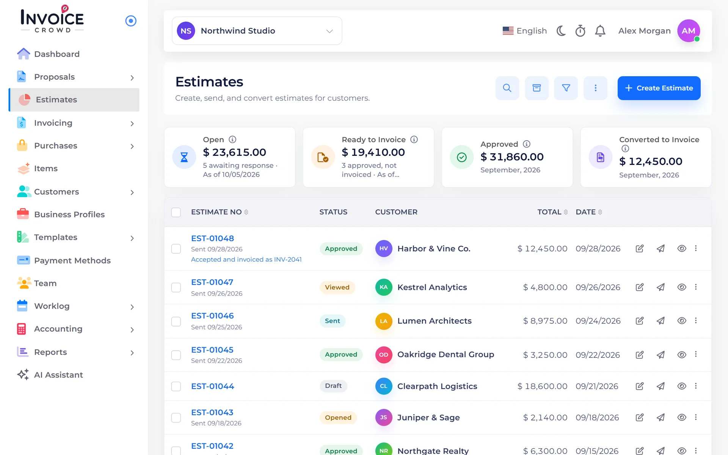Check the EST-01047 row checkbox

coord(176,287)
